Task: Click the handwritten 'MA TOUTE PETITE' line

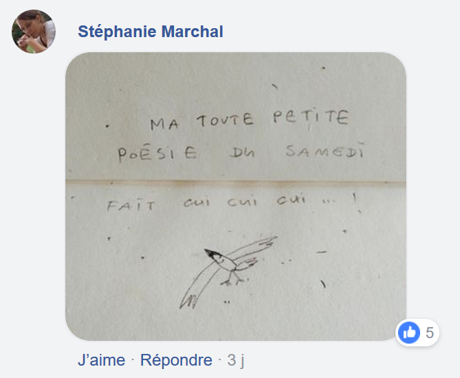Action: [250, 120]
